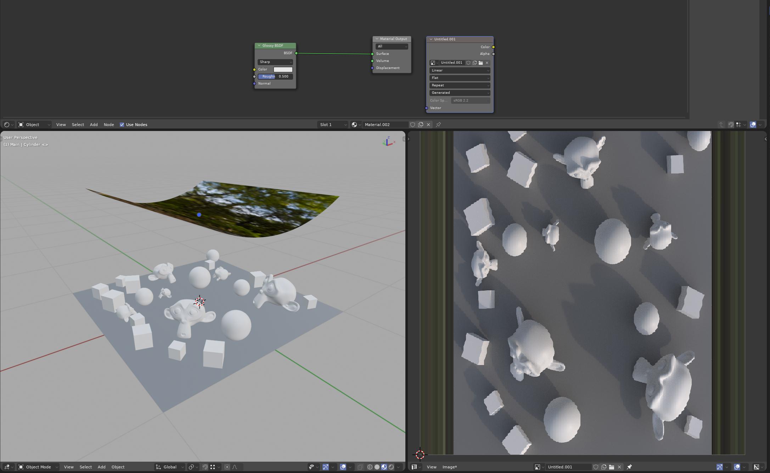
Task: Duplicate image in Untitled.001 node
Action: [x=474, y=63]
